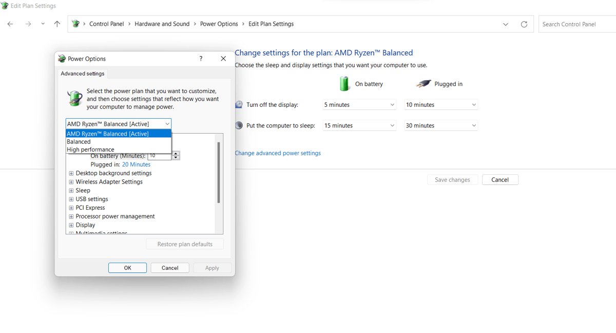This screenshot has width=616, height=333.
Task: Expand the USB settings node
Action: (71, 199)
